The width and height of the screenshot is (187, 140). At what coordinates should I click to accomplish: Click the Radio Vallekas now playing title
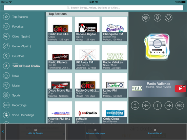[159, 84]
